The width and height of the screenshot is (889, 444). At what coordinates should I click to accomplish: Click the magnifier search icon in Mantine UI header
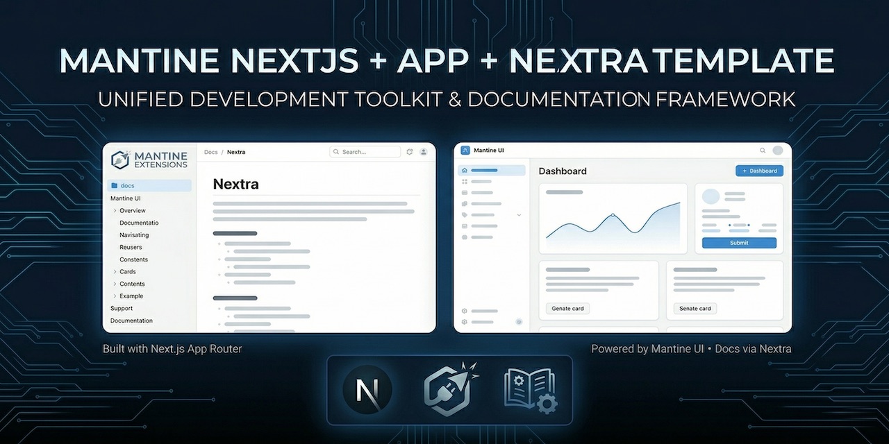(763, 150)
